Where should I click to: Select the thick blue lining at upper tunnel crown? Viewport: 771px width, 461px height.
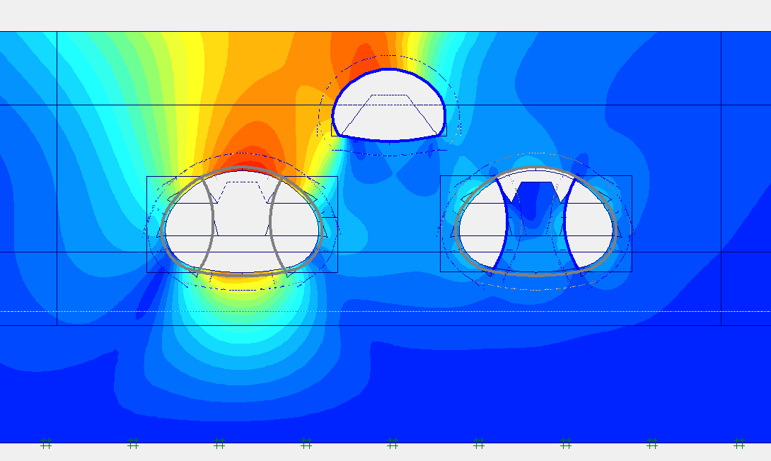[x=388, y=70]
